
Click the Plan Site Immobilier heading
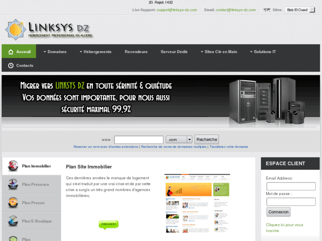89,167
